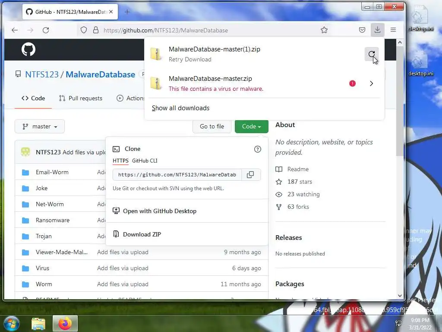Click the system tray network icon
Screen dimensions: 442x332
(398, 323)
